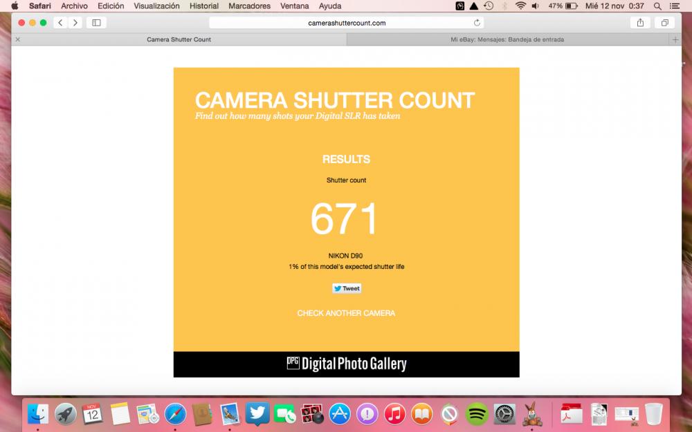Viewport: 692px width, 432px height.
Task: Open the Archivo menu
Action: [x=74, y=6]
